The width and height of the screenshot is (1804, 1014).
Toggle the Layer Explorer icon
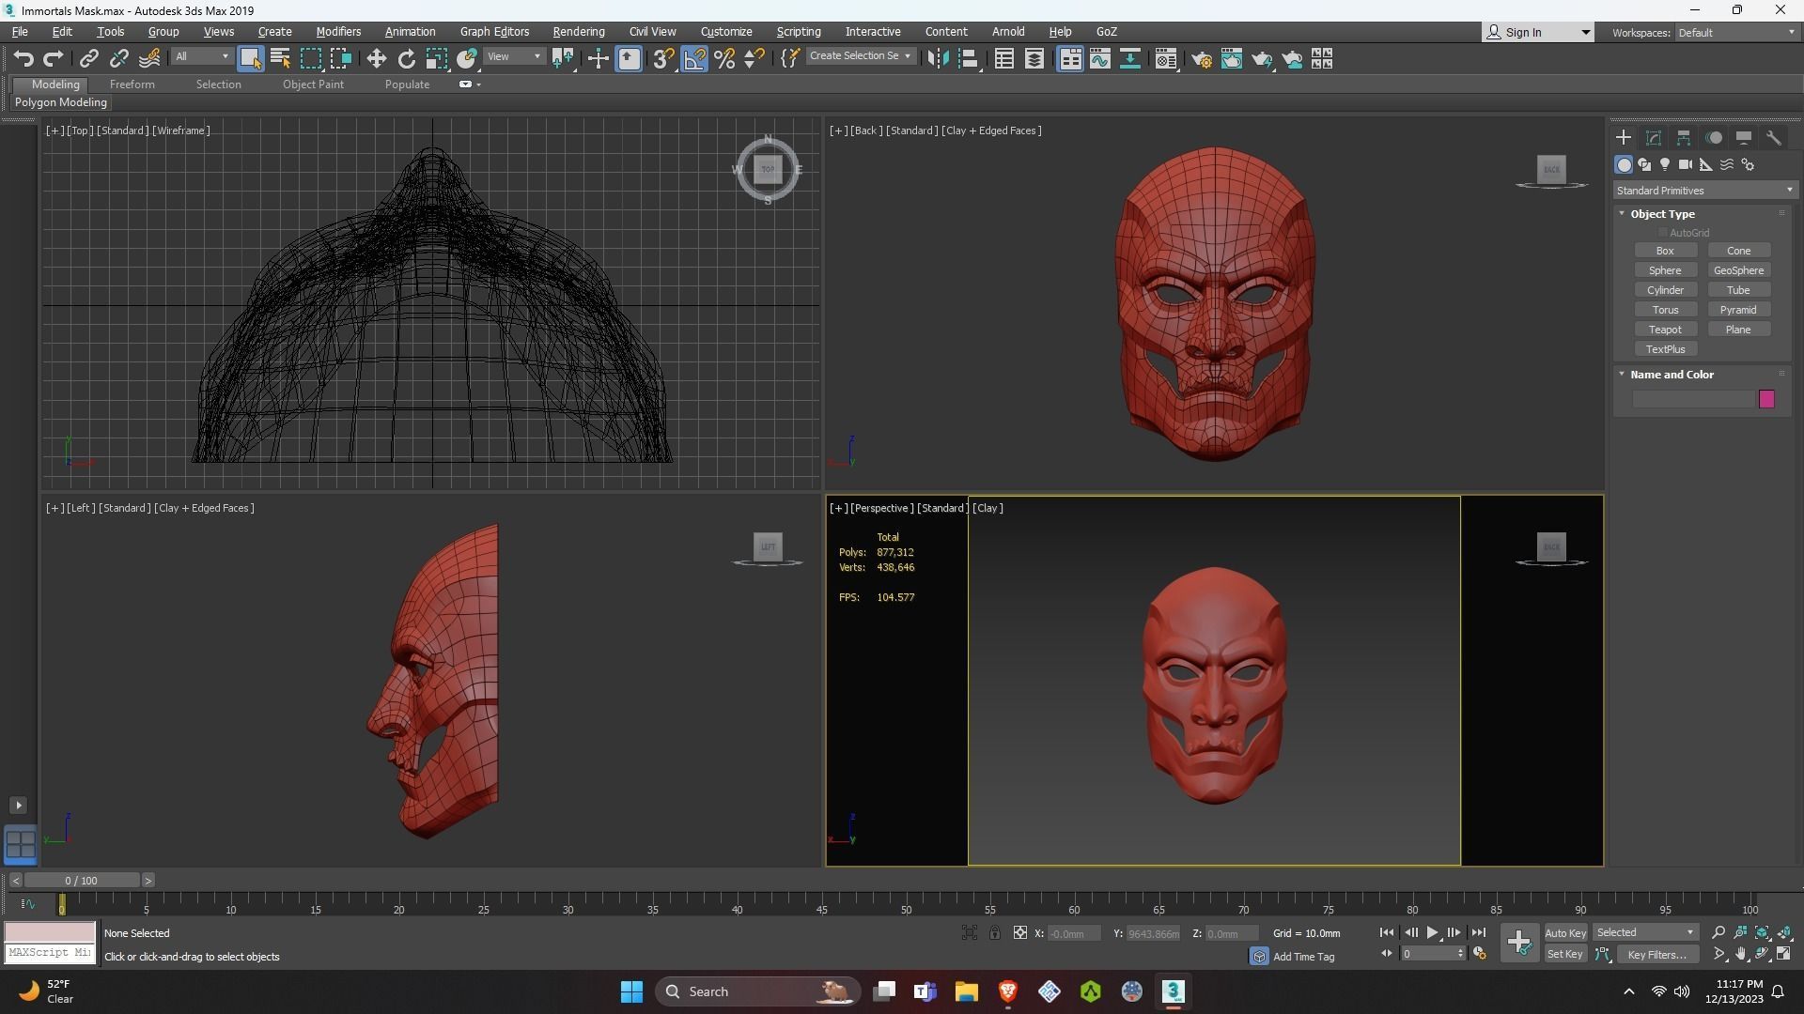(x=1034, y=59)
